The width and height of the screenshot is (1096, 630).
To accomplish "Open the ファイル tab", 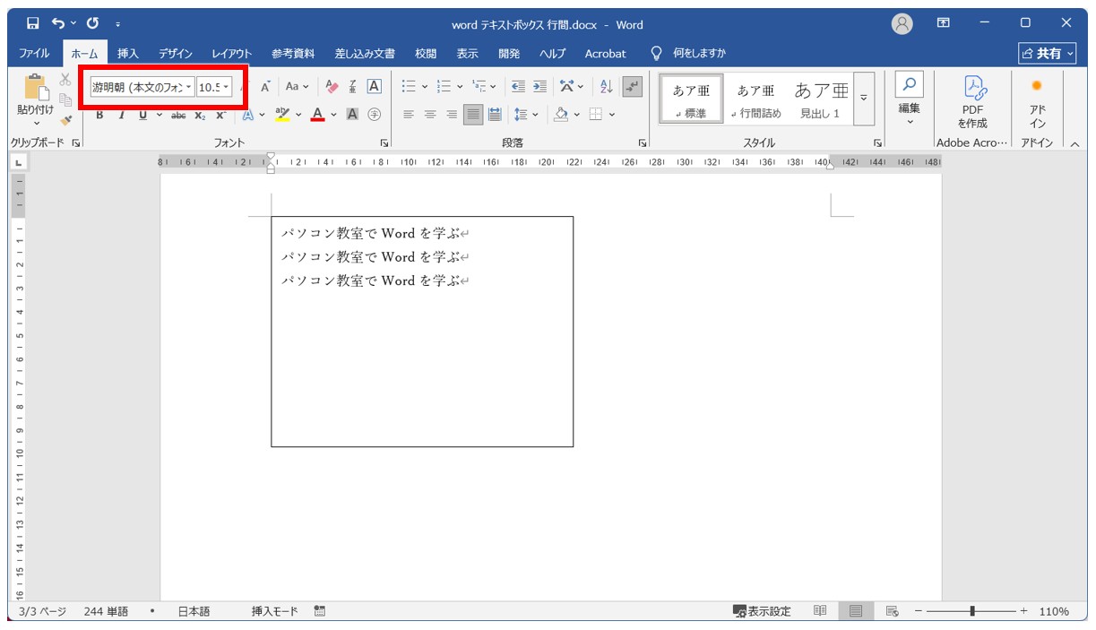I will [34, 54].
